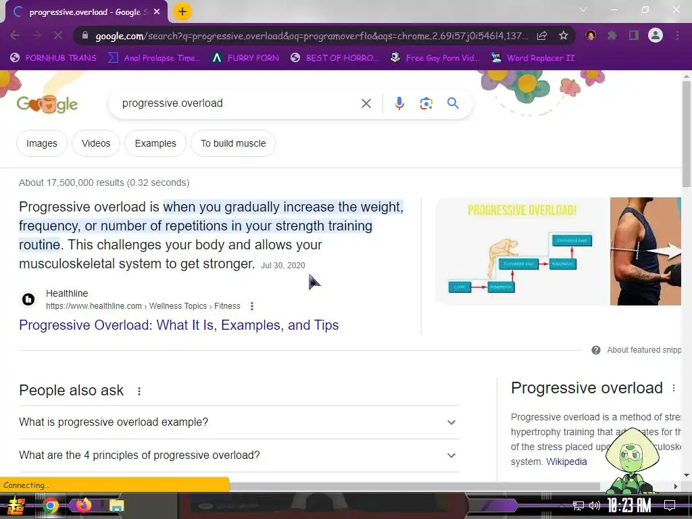692x519 pixels.
Task: Submit search with the magnifier icon
Action: (453, 103)
